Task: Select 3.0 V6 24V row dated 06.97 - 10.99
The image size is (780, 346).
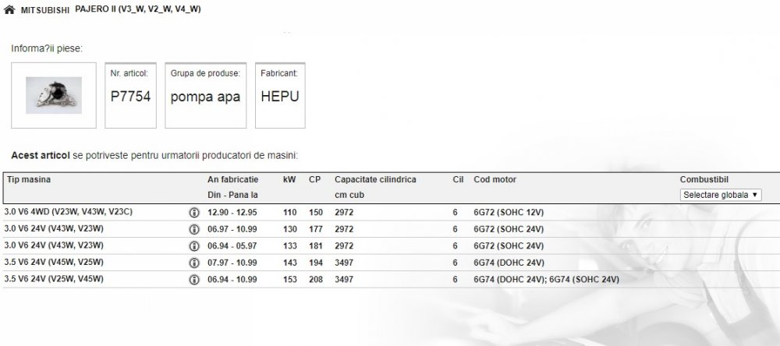Action: [391, 229]
